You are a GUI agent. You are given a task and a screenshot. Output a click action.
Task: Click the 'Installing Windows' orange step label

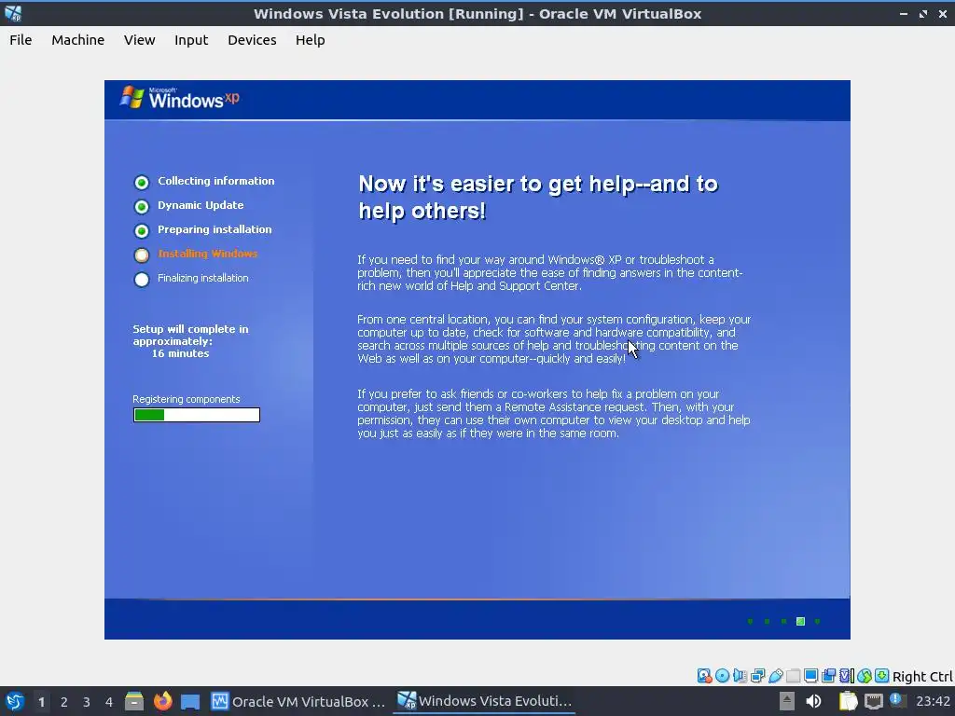point(208,254)
